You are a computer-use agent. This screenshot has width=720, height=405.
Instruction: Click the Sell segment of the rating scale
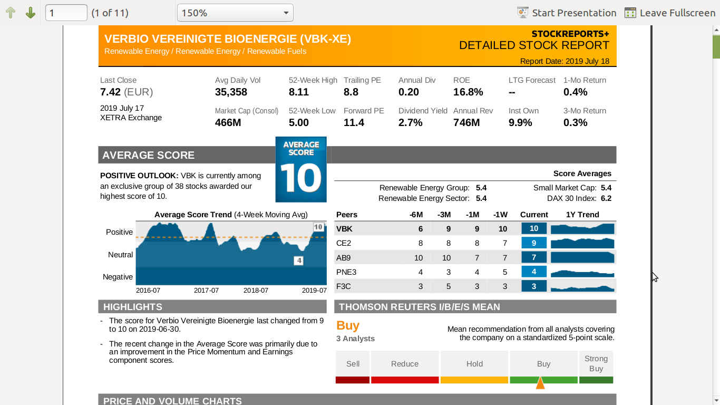coord(353,367)
